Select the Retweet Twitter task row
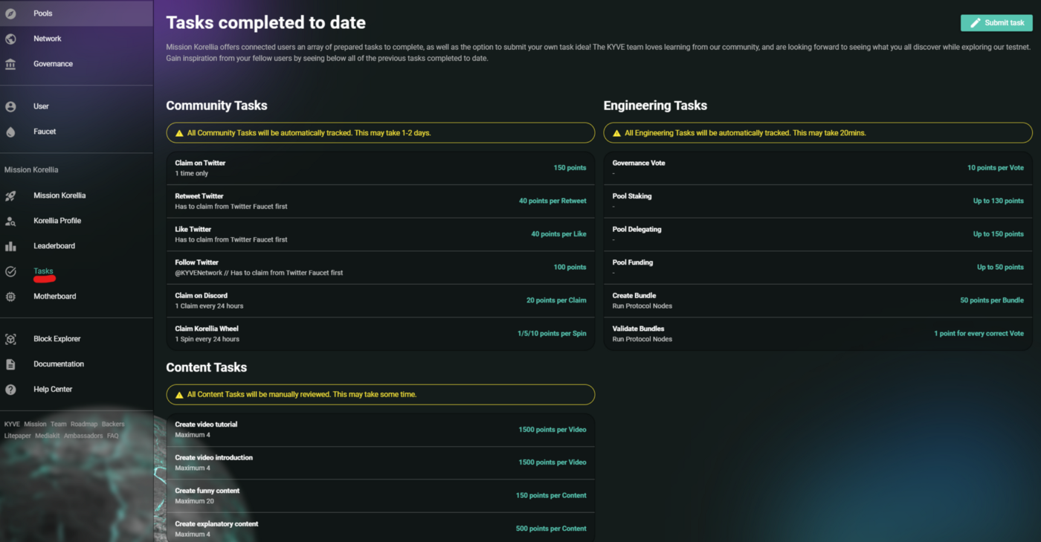Screen dimensions: 1041x542 tap(380, 201)
